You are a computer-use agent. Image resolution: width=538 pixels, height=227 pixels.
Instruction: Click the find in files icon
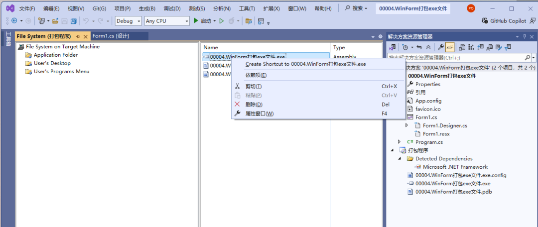249,21
